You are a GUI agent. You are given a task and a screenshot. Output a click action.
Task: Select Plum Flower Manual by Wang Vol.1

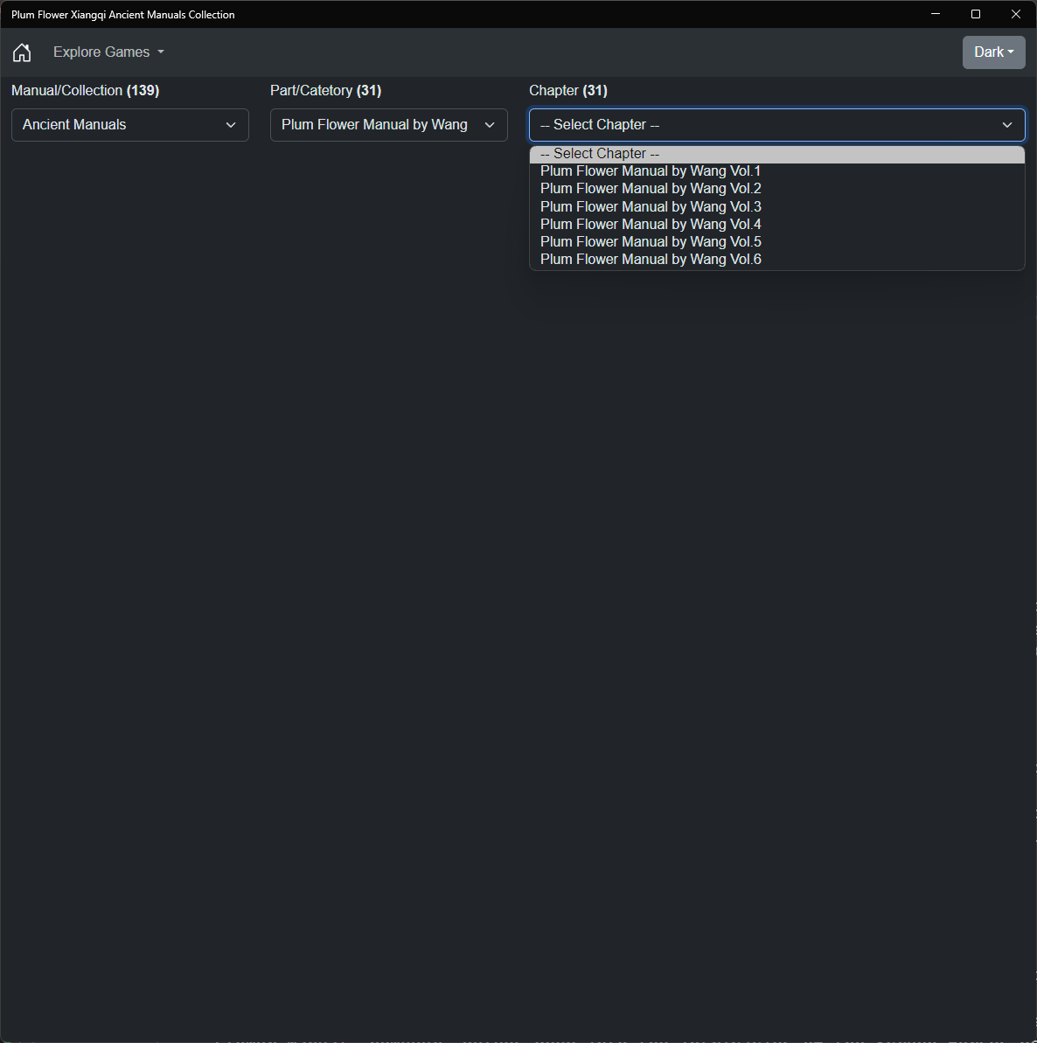coord(777,171)
